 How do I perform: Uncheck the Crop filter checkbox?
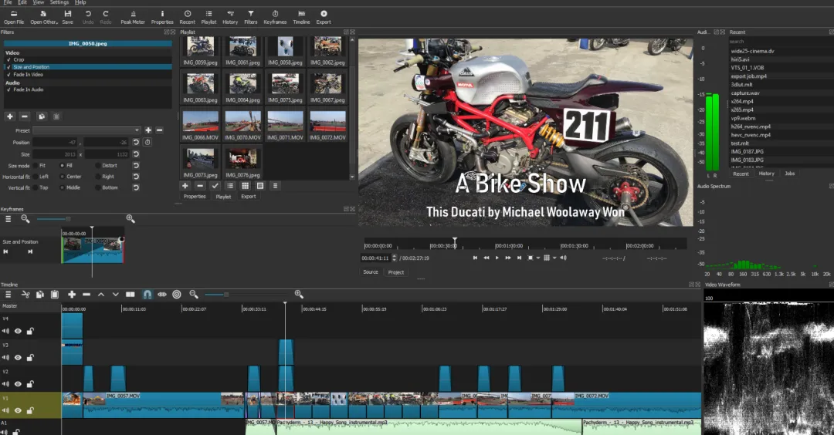click(x=8, y=59)
